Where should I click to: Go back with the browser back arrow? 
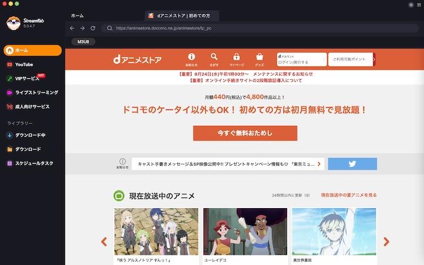(x=72, y=28)
